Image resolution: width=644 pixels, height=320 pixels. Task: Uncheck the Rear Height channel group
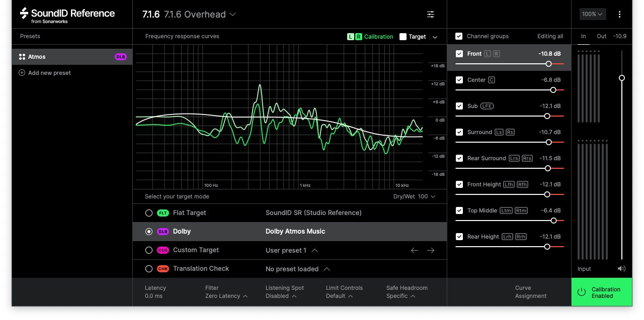[459, 237]
